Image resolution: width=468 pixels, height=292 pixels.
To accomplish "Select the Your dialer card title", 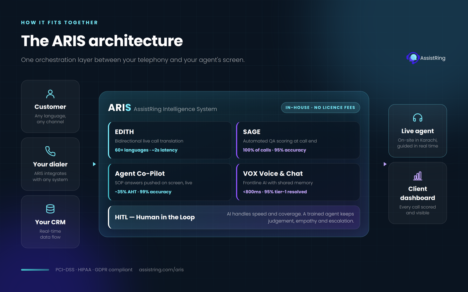I will click(50, 164).
